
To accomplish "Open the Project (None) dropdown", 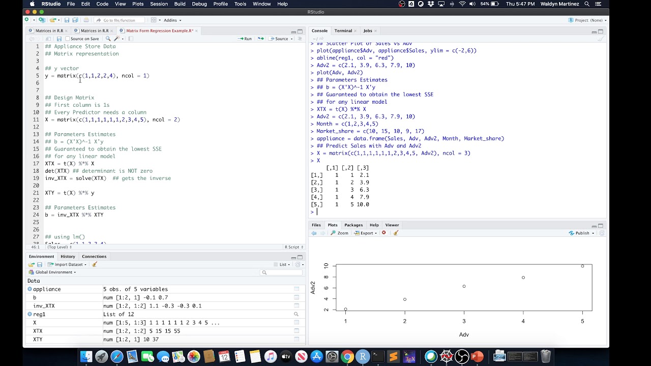I will pyautogui.click(x=588, y=20).
